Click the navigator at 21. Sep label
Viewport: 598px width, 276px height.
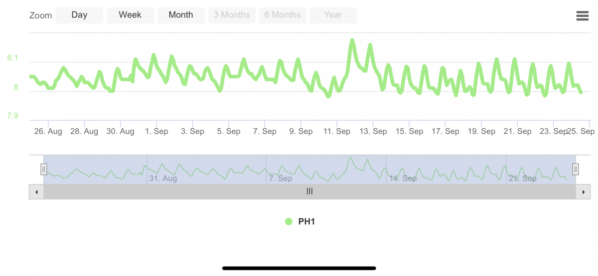[523, 178]
